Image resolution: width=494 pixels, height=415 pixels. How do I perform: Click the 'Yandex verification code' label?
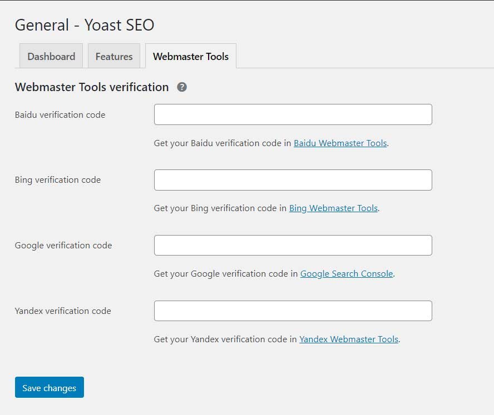(63, 311)
